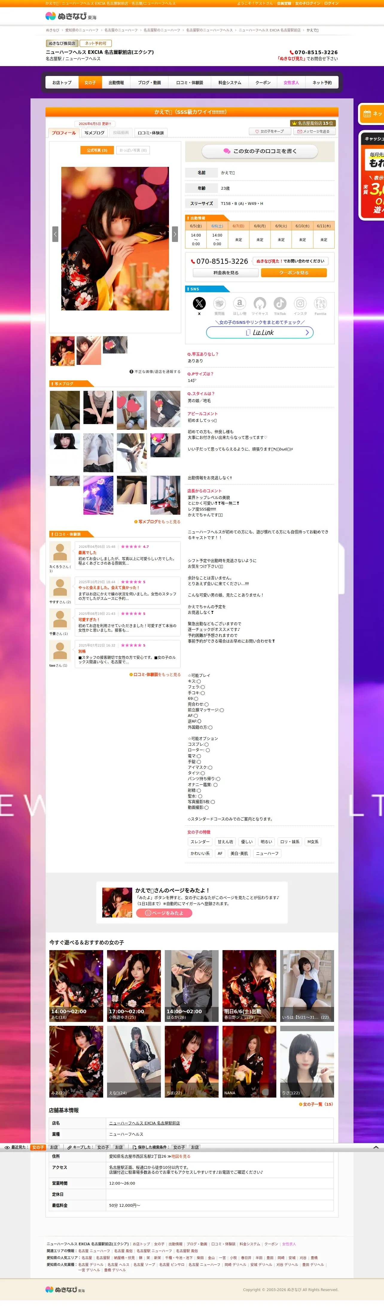
Task: Select the first gallery thumbnail under main photo
Action: (x=63, y=351)
